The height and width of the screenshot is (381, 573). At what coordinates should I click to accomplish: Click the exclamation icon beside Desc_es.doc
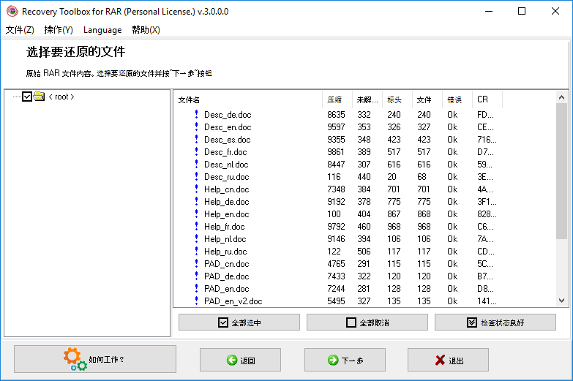196,139
